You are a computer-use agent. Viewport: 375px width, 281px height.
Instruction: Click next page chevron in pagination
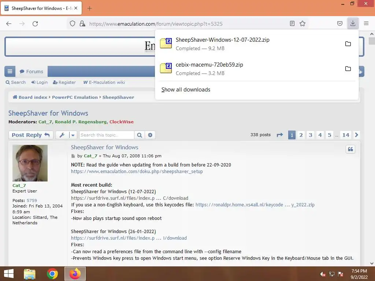357,135
